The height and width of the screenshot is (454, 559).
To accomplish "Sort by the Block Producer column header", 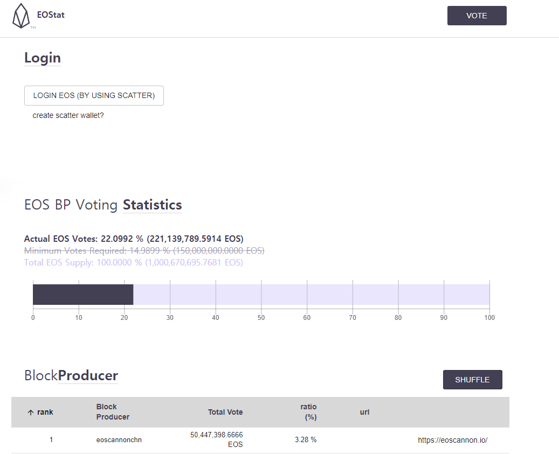I will pos(113,412).
